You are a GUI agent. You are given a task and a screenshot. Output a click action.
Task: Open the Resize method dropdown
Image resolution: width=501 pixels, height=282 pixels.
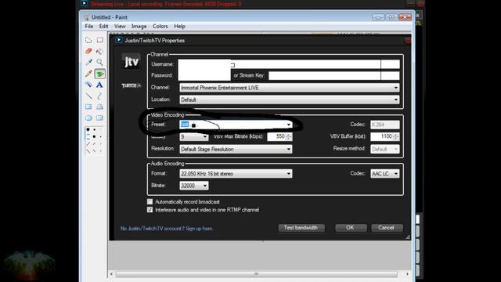coord(384,149)
